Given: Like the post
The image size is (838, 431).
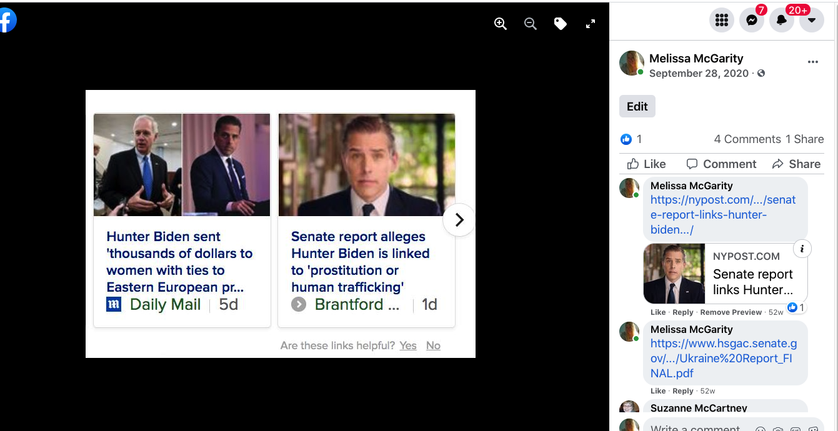Looking at the screenshot, I should point(647,164).
